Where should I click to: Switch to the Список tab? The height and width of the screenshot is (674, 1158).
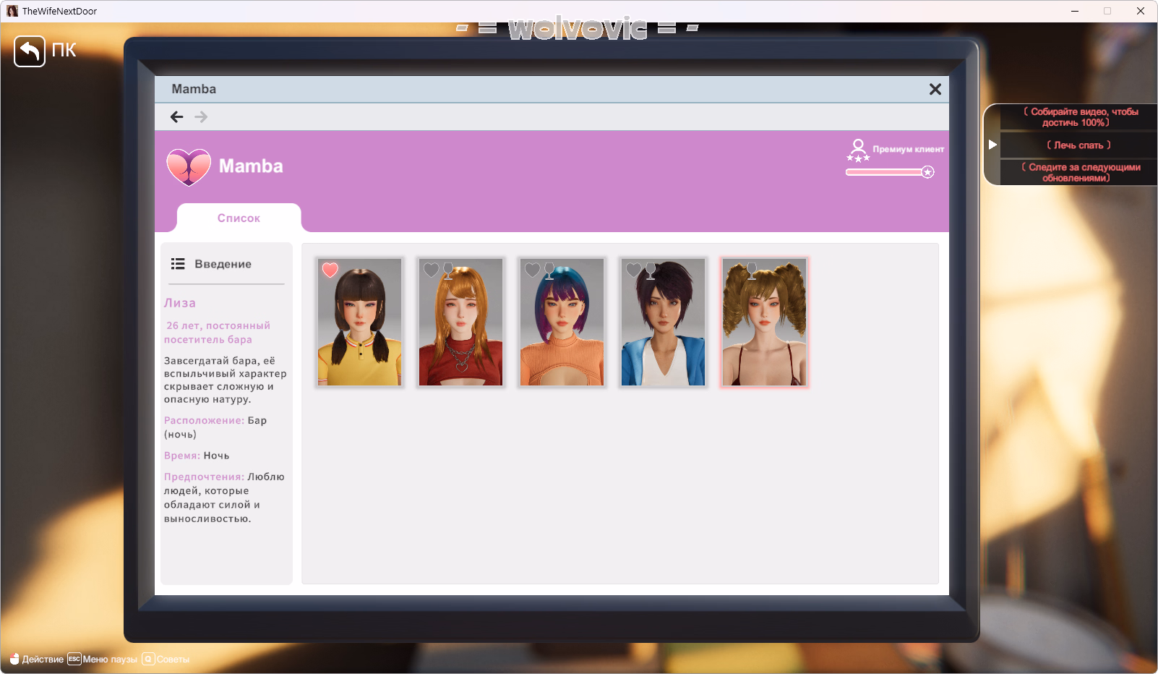click(239, 218)
